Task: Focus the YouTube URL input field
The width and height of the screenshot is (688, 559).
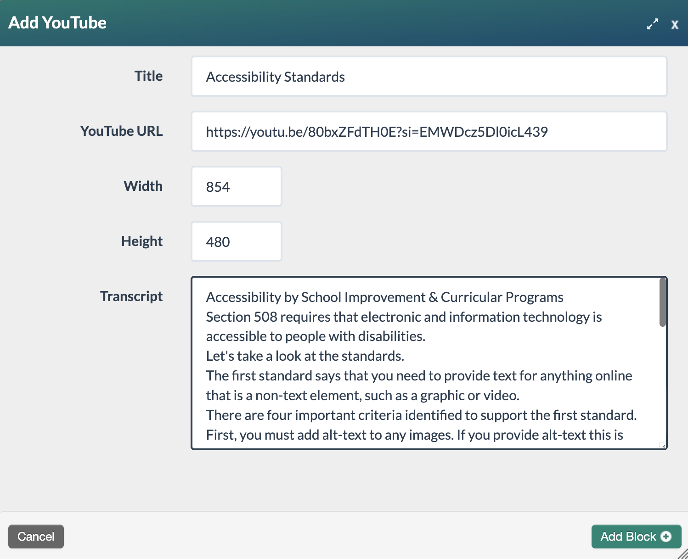Action: [x=429, y=131]
